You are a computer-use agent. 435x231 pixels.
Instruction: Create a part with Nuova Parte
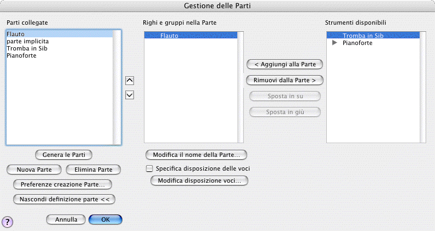click(34, 170)
